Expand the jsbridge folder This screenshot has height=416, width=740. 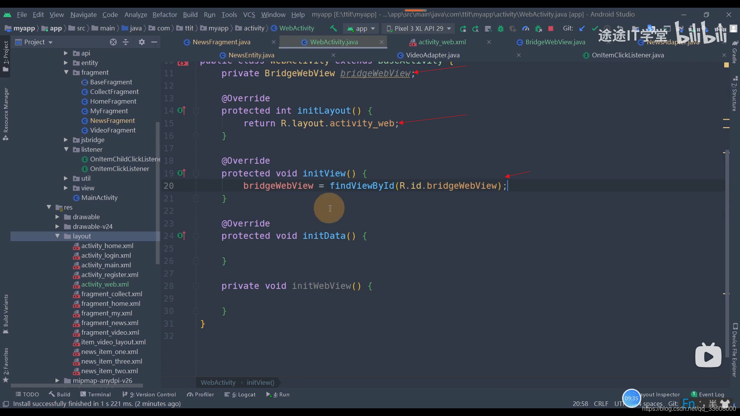[x=66, y=140]
